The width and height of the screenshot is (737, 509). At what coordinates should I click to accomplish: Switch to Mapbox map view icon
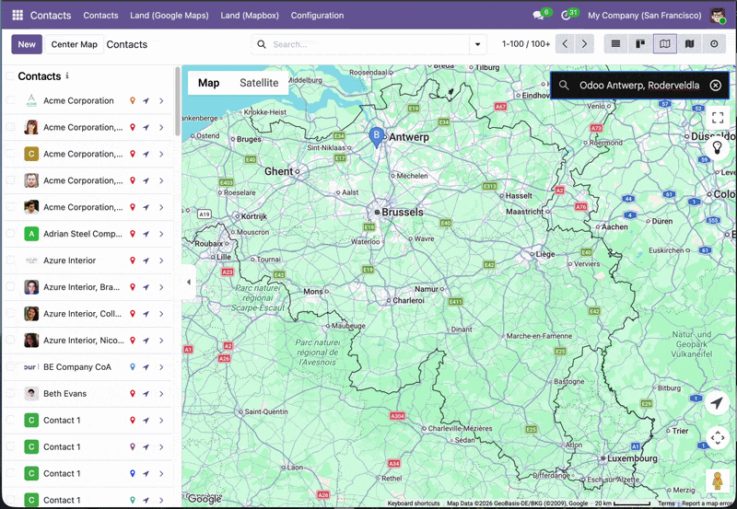pos(689,43)
